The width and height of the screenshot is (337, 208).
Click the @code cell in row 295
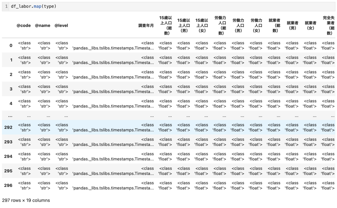point(24,171)
